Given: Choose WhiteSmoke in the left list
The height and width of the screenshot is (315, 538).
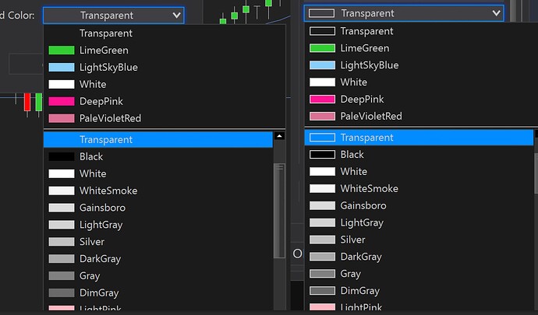Looking at the screenshot, I should pos(108,191).
